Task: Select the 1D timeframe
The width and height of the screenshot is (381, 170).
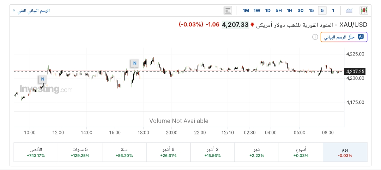Action: [x=268, y=10]
